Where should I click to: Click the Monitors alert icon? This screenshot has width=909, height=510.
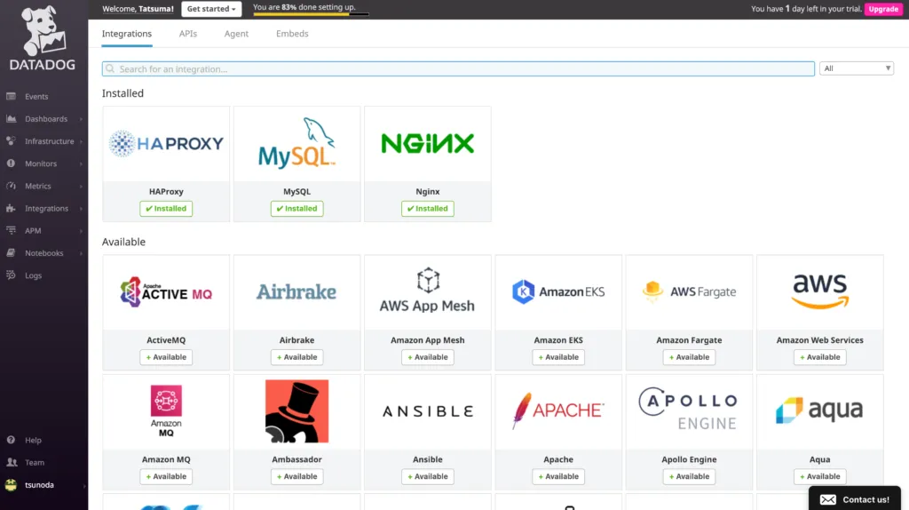coord(11,163)
